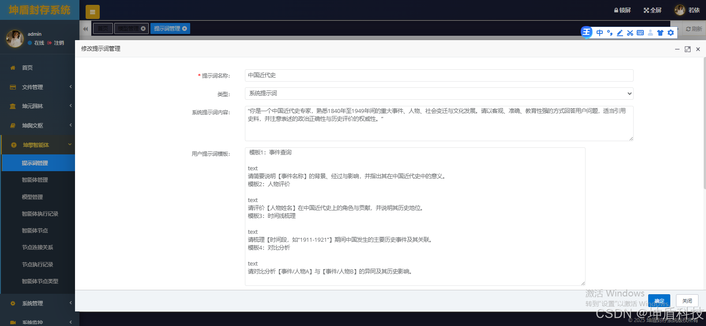Close the 提示词管理 tab

(x=184, y=29)
